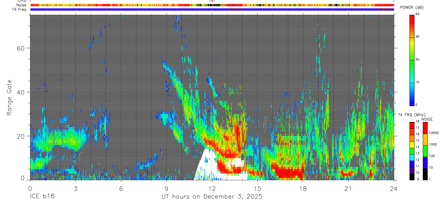Click the 9 tick on the UT hours axis

tap(166, 189)
